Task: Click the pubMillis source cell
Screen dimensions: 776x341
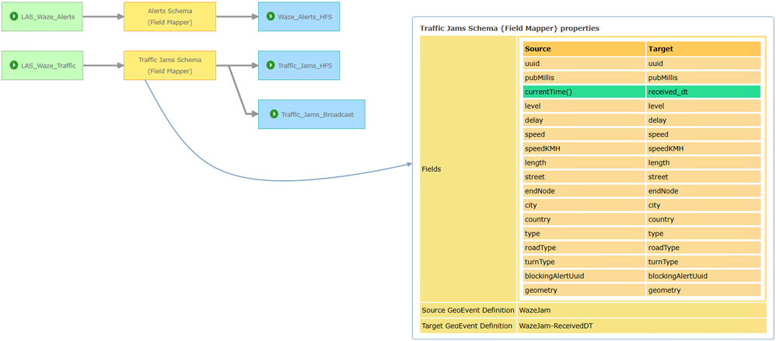Action: 585,78
